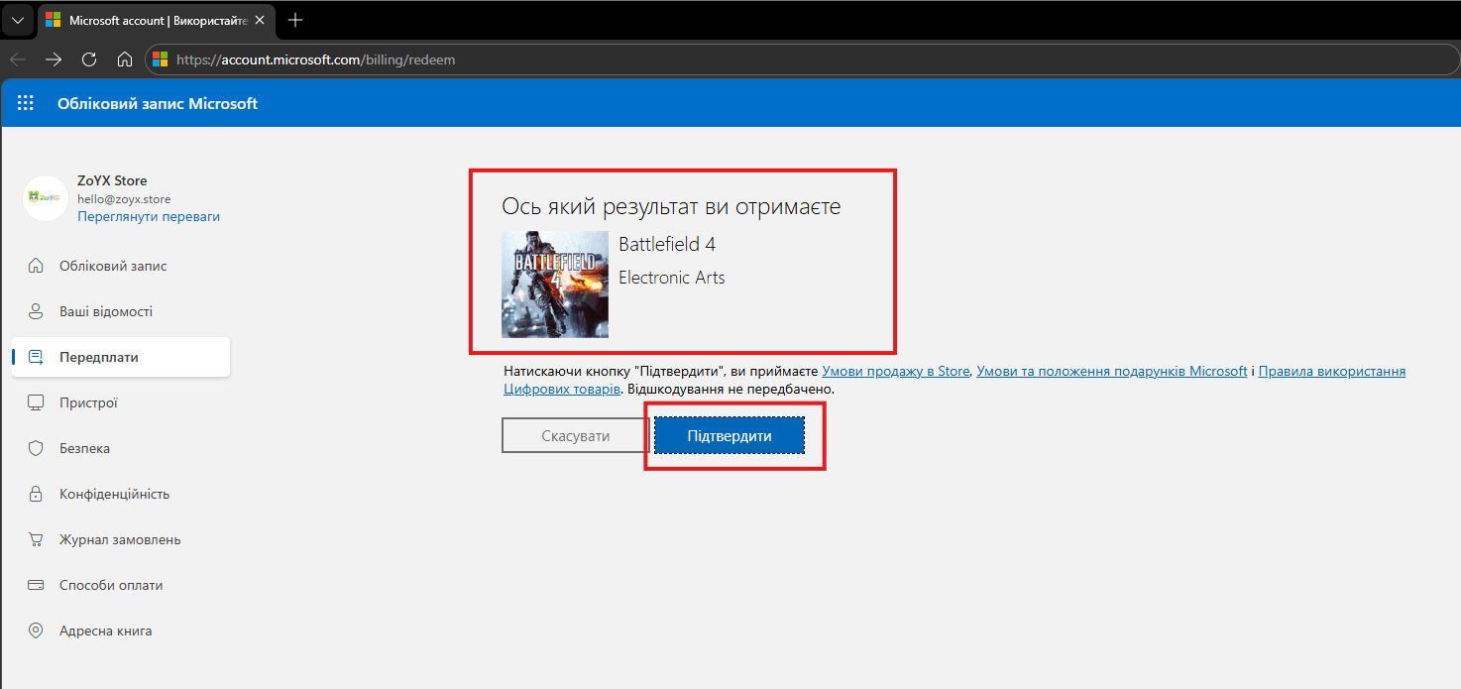Click the Electronic Arts publisher text
This screenshot has height=689, width=1461.
click(x=672, y=278)
